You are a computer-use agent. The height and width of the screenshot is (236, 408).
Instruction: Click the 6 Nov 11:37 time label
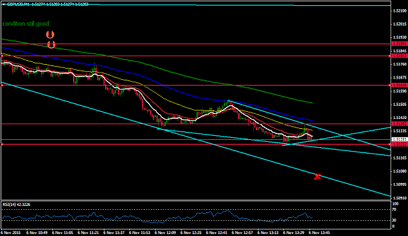pos(114,232)
